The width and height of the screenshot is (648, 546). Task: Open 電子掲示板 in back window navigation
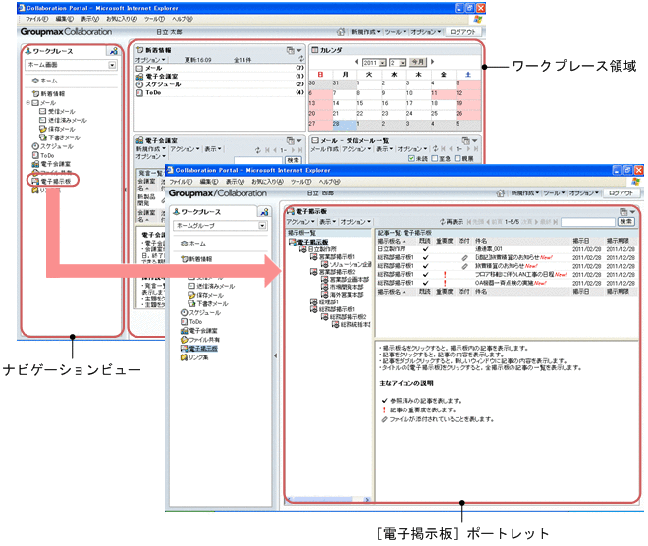(51, 181)
